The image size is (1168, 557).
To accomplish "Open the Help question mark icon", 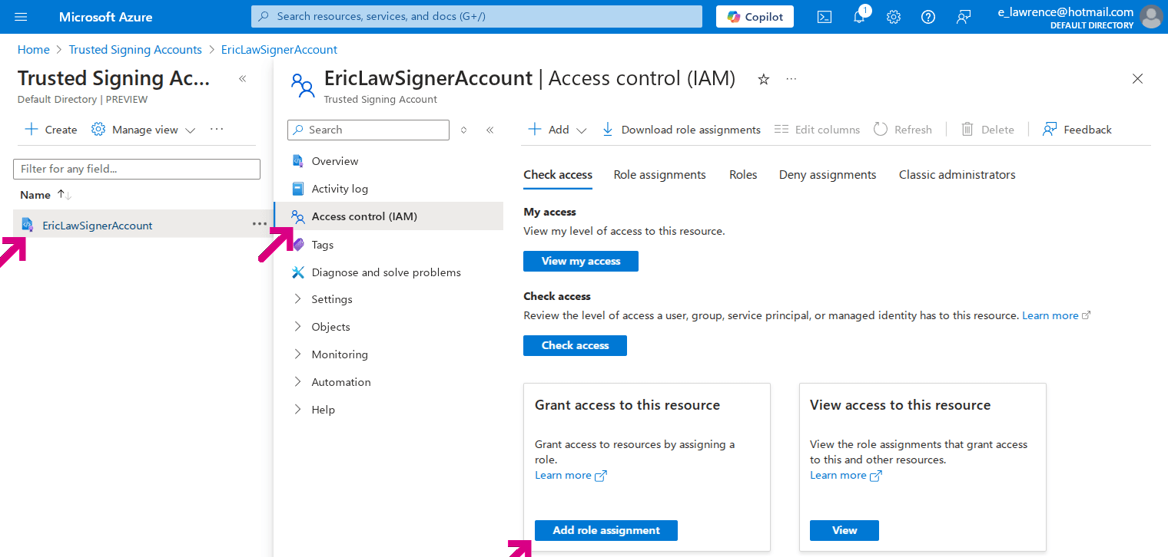I will (928, 17).
